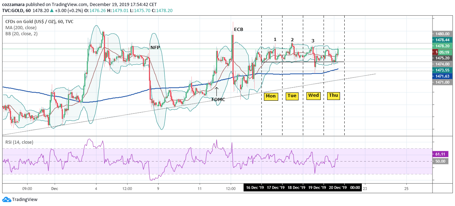Click the 18 Dec '19 date marker
Image resolution: width=455 pixels, height=206 pixels.
(296, 187)
